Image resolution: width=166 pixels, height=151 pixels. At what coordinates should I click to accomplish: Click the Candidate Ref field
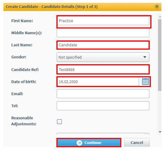coord(103,70)
